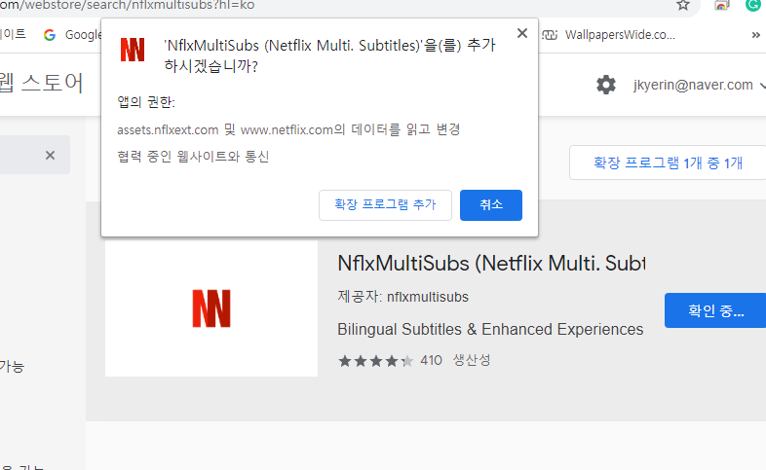Click the address bar URL
The image size is (766, 470).
(x=127, y=5)
